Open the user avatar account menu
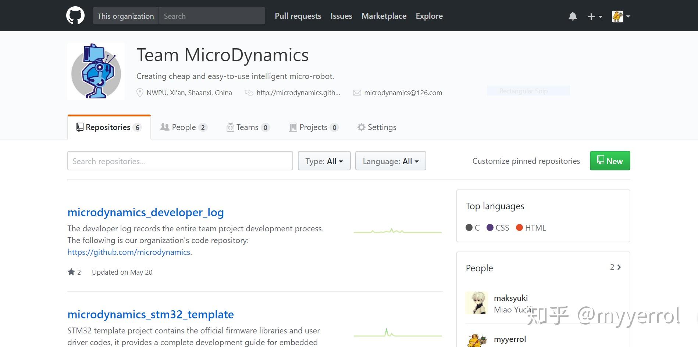 click(621, 17)
